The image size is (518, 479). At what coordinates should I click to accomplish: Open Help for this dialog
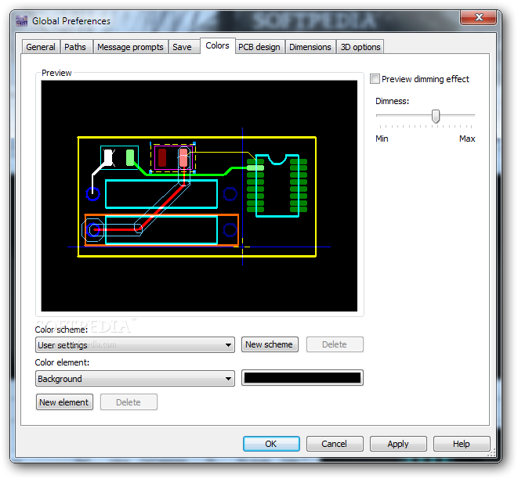tap(462, 444)
